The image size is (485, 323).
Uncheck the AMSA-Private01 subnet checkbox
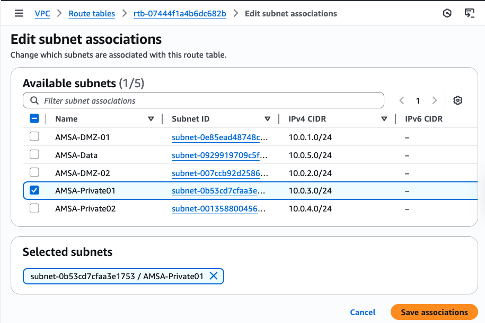pos(34,190)
